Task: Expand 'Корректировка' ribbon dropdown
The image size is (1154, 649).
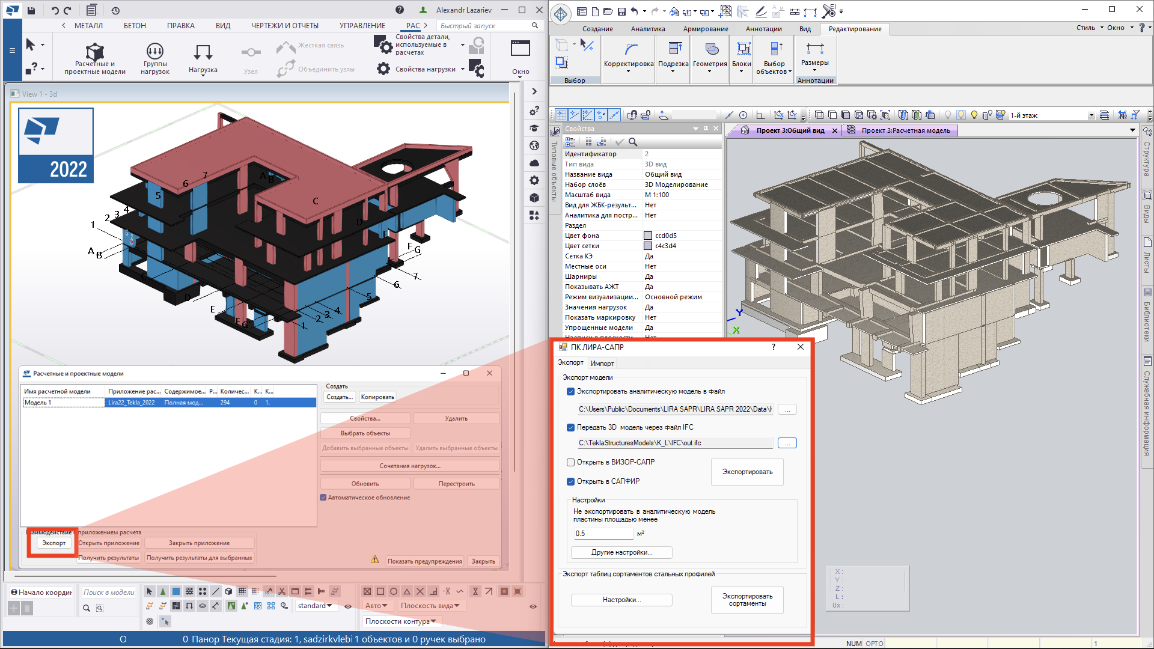Action: point(629,72)
